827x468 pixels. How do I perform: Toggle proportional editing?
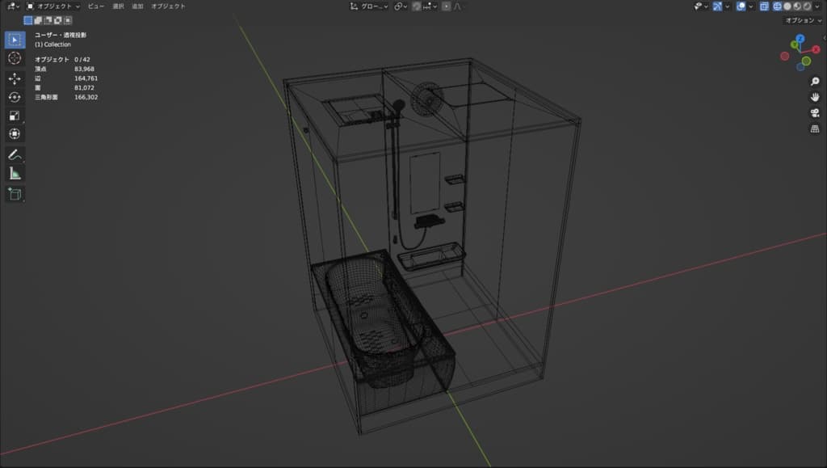446,6
